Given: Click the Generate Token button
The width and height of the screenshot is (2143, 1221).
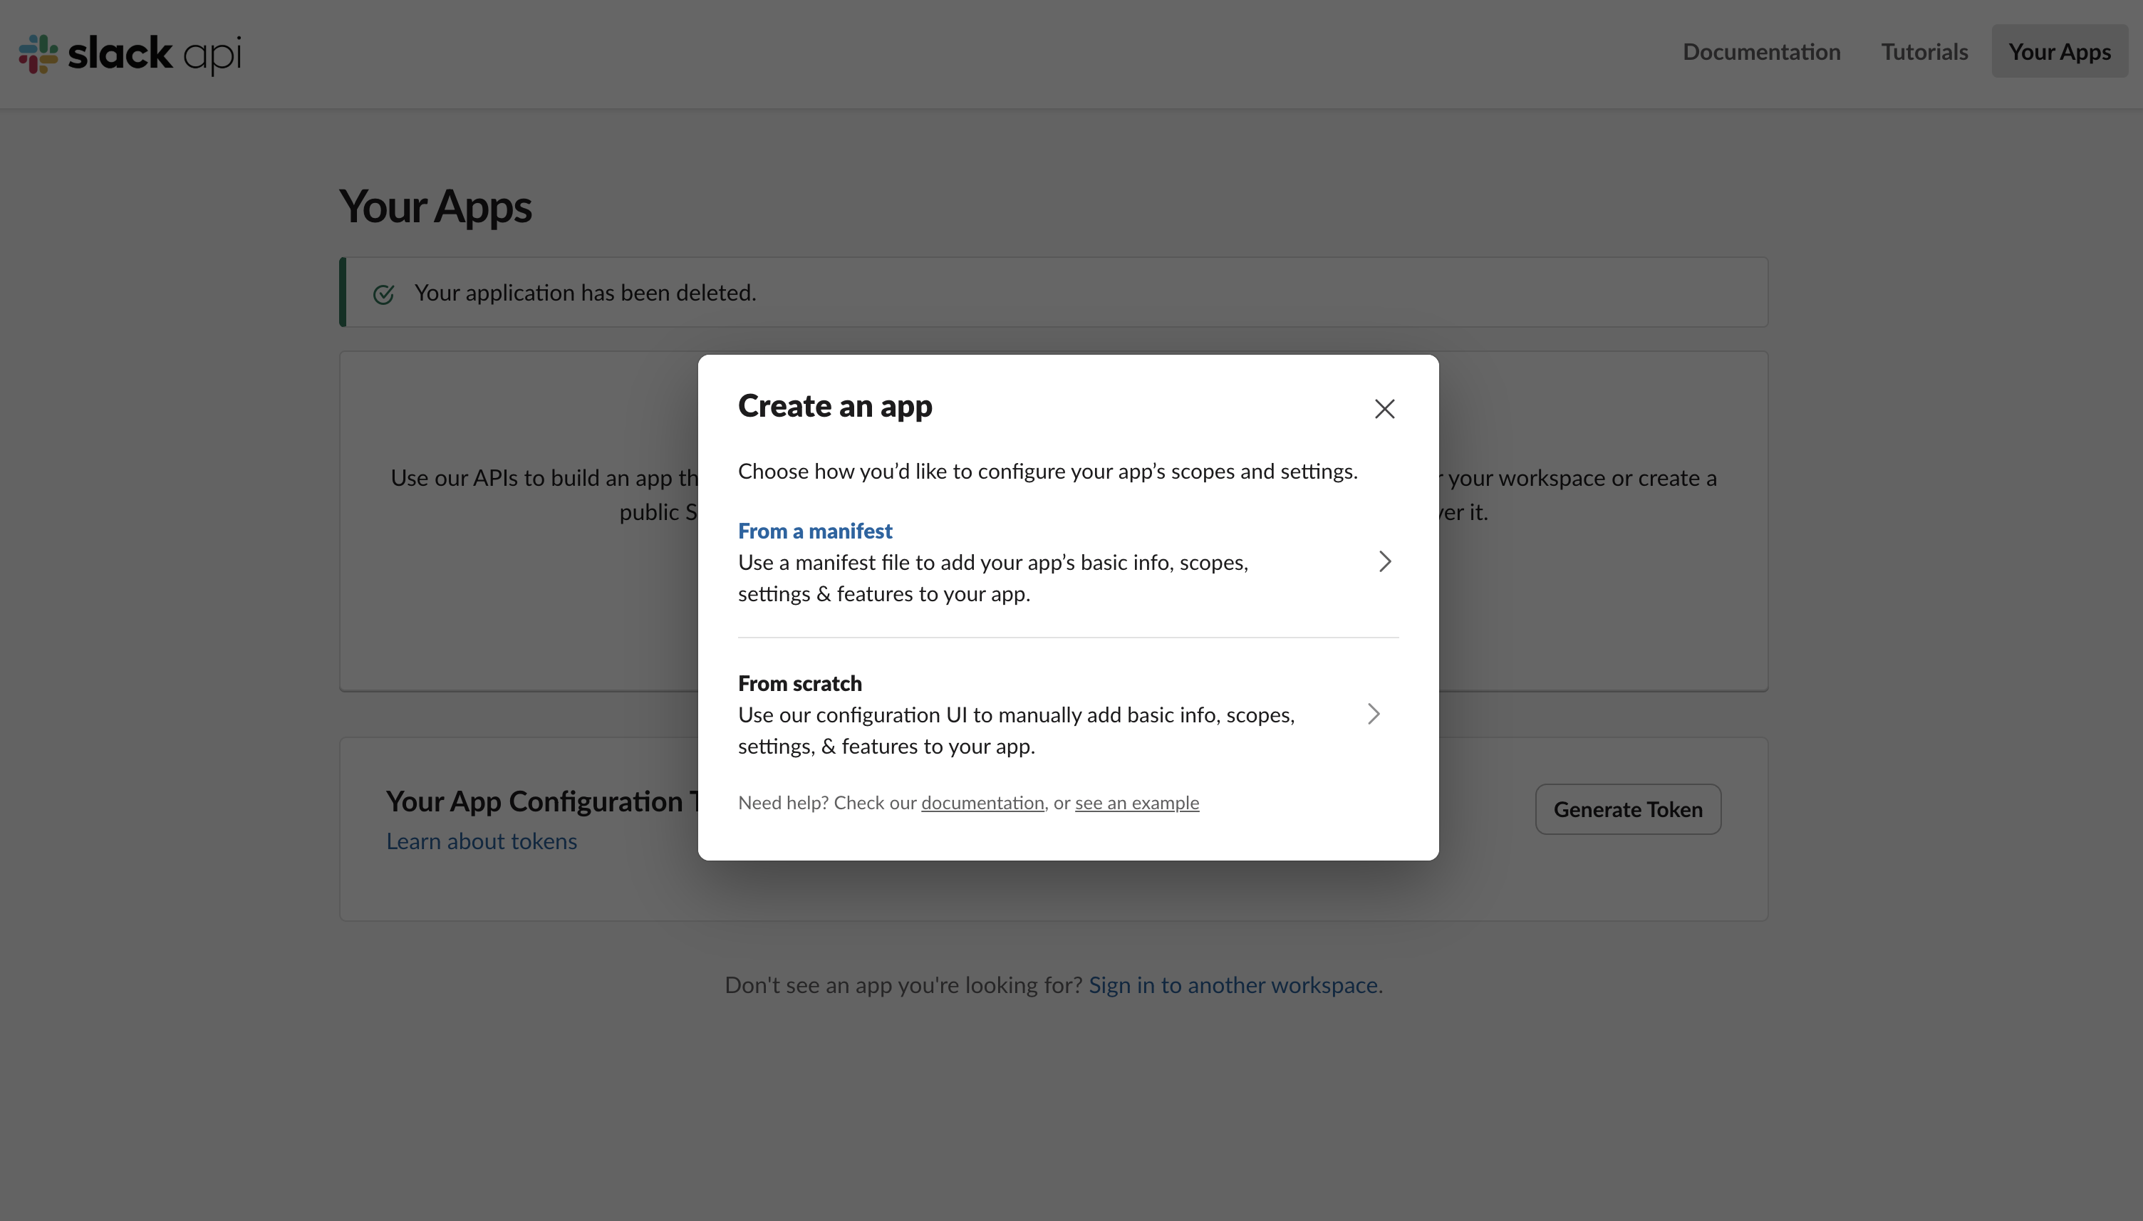Looking at the screenshot, I should [1626, 809].
